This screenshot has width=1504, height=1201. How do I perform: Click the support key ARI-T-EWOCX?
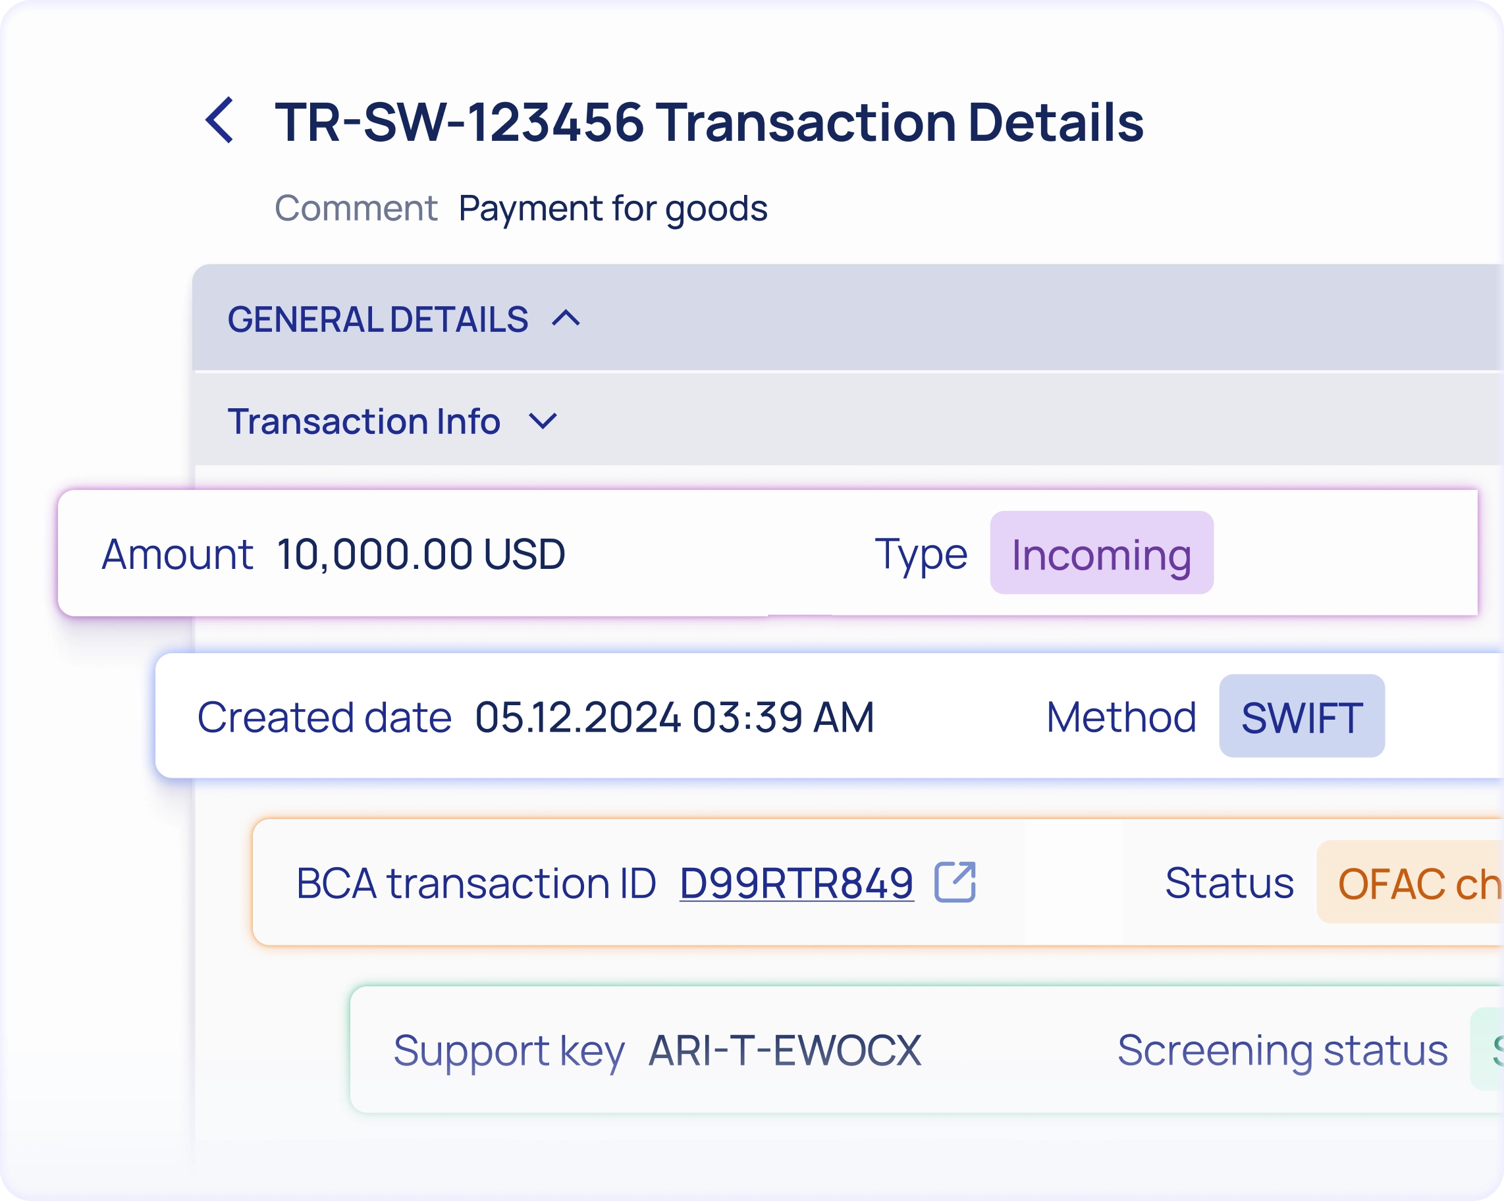pyautogui.click(x=785, y=1050)
